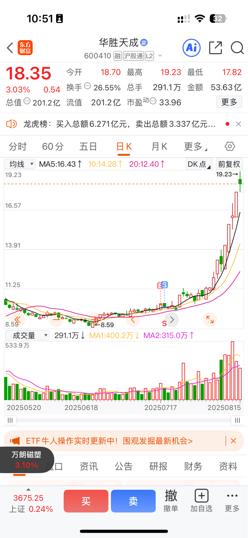Close the ETF promo banner

(x=233, y=441)
